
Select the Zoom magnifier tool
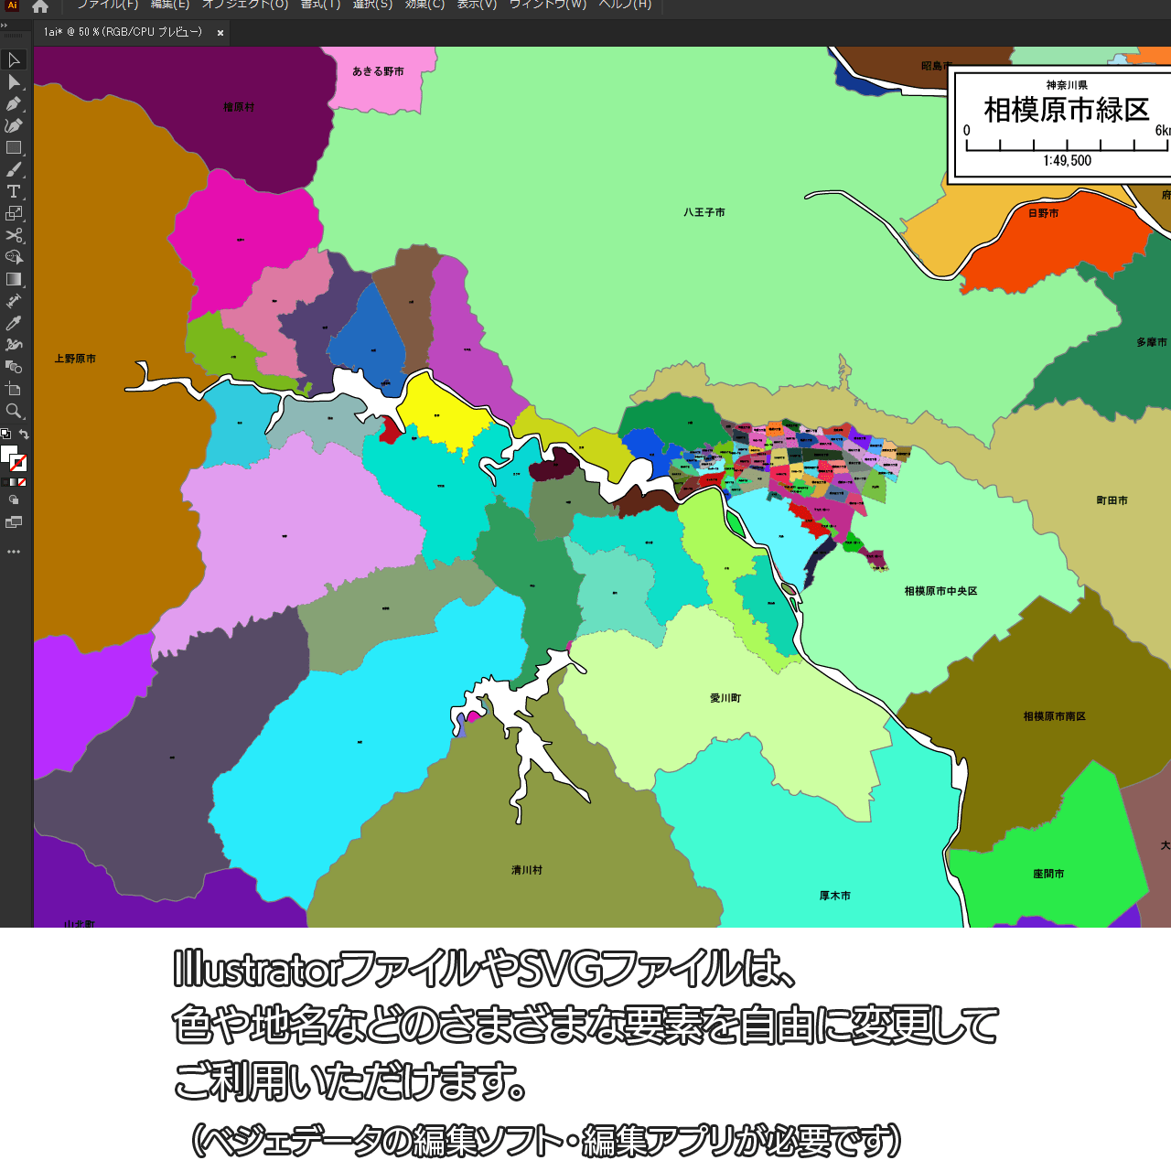point(14,412)
